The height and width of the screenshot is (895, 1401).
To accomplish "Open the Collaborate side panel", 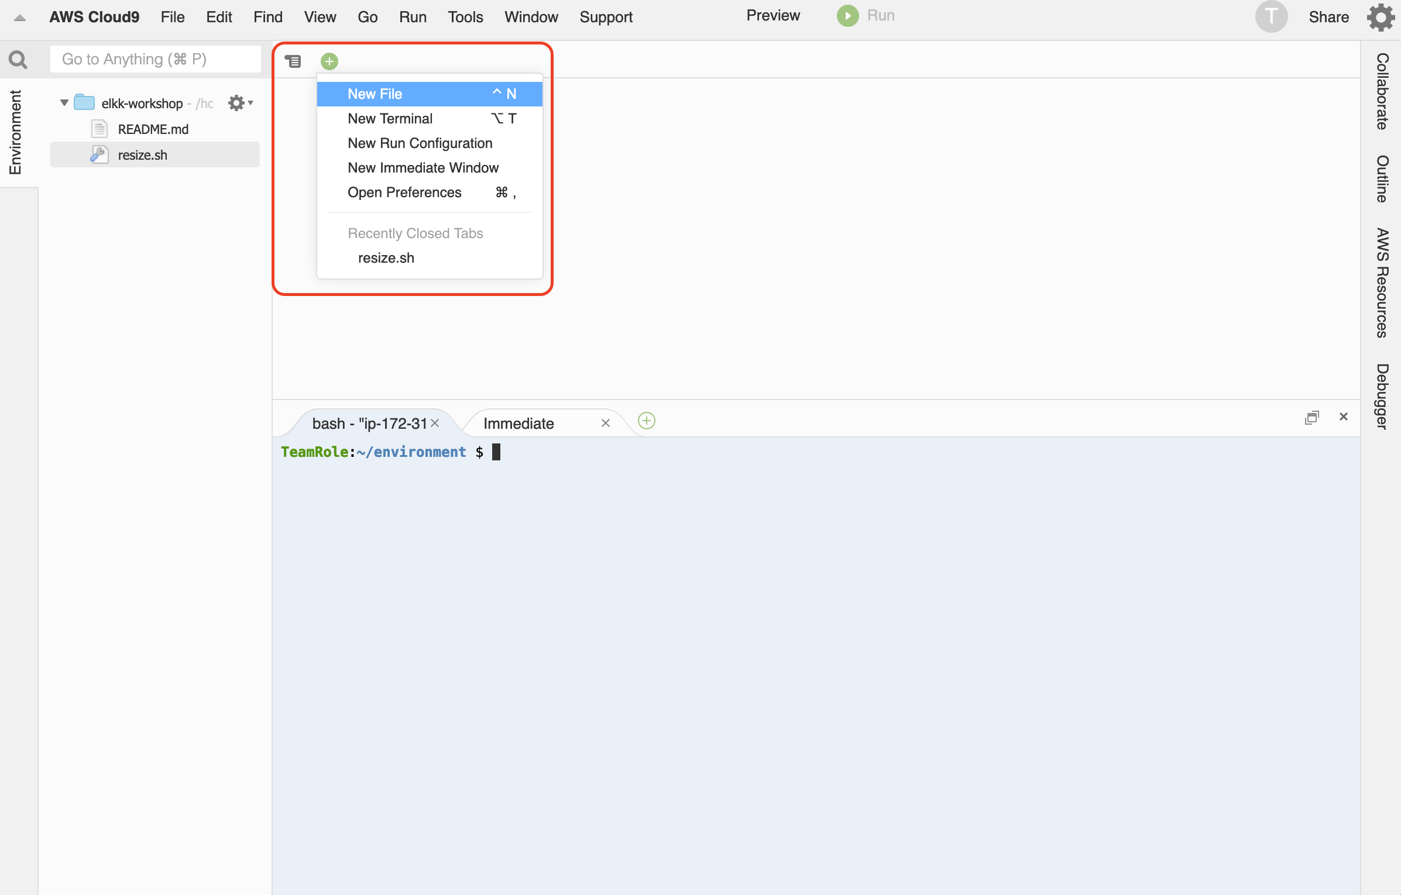I will tap(1382, 91).
